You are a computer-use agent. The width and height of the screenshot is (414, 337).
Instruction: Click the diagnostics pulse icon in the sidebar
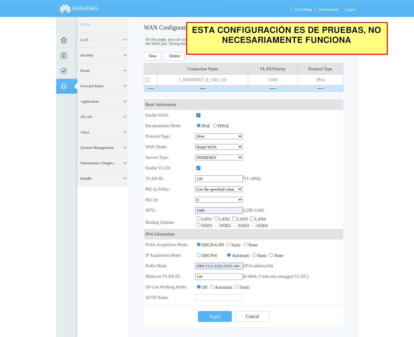64,71
